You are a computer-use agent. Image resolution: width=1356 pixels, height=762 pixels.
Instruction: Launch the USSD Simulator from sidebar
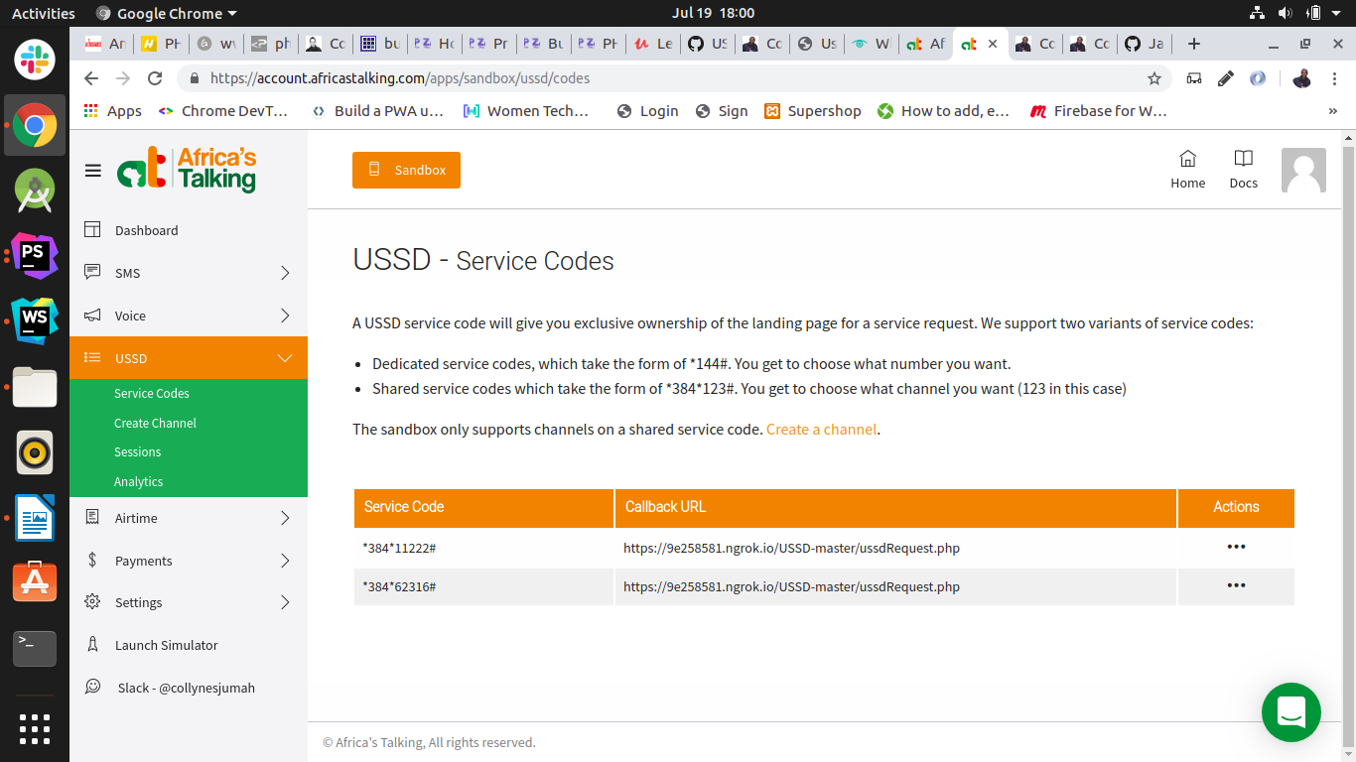166,645
